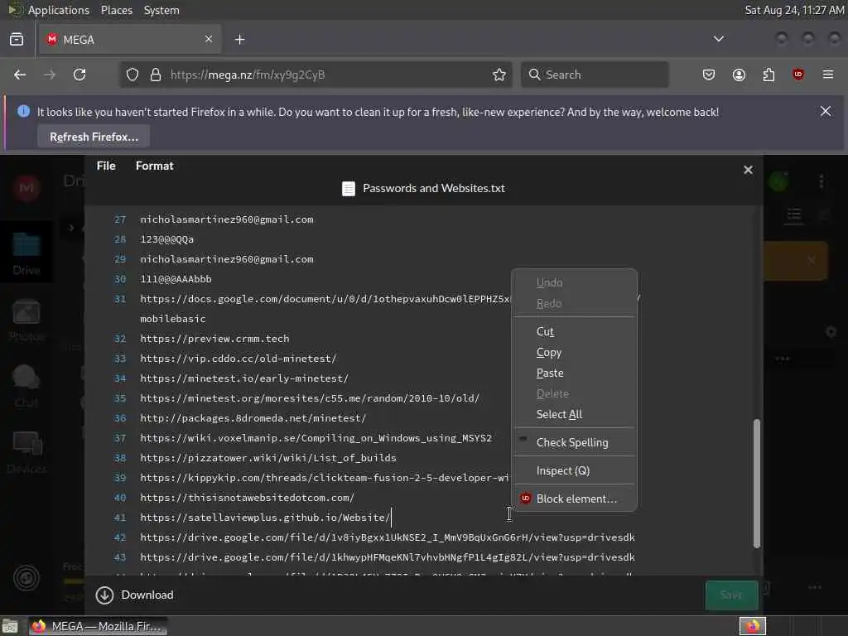Click line 36 packages.8dromeda.net/minetest text
Viewport: 848px width, 636px height.
253,418
